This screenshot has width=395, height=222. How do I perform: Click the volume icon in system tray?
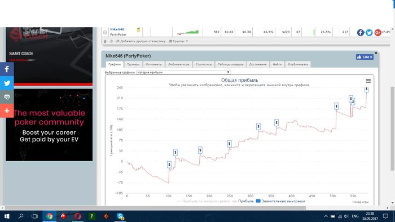pos(346,216)
